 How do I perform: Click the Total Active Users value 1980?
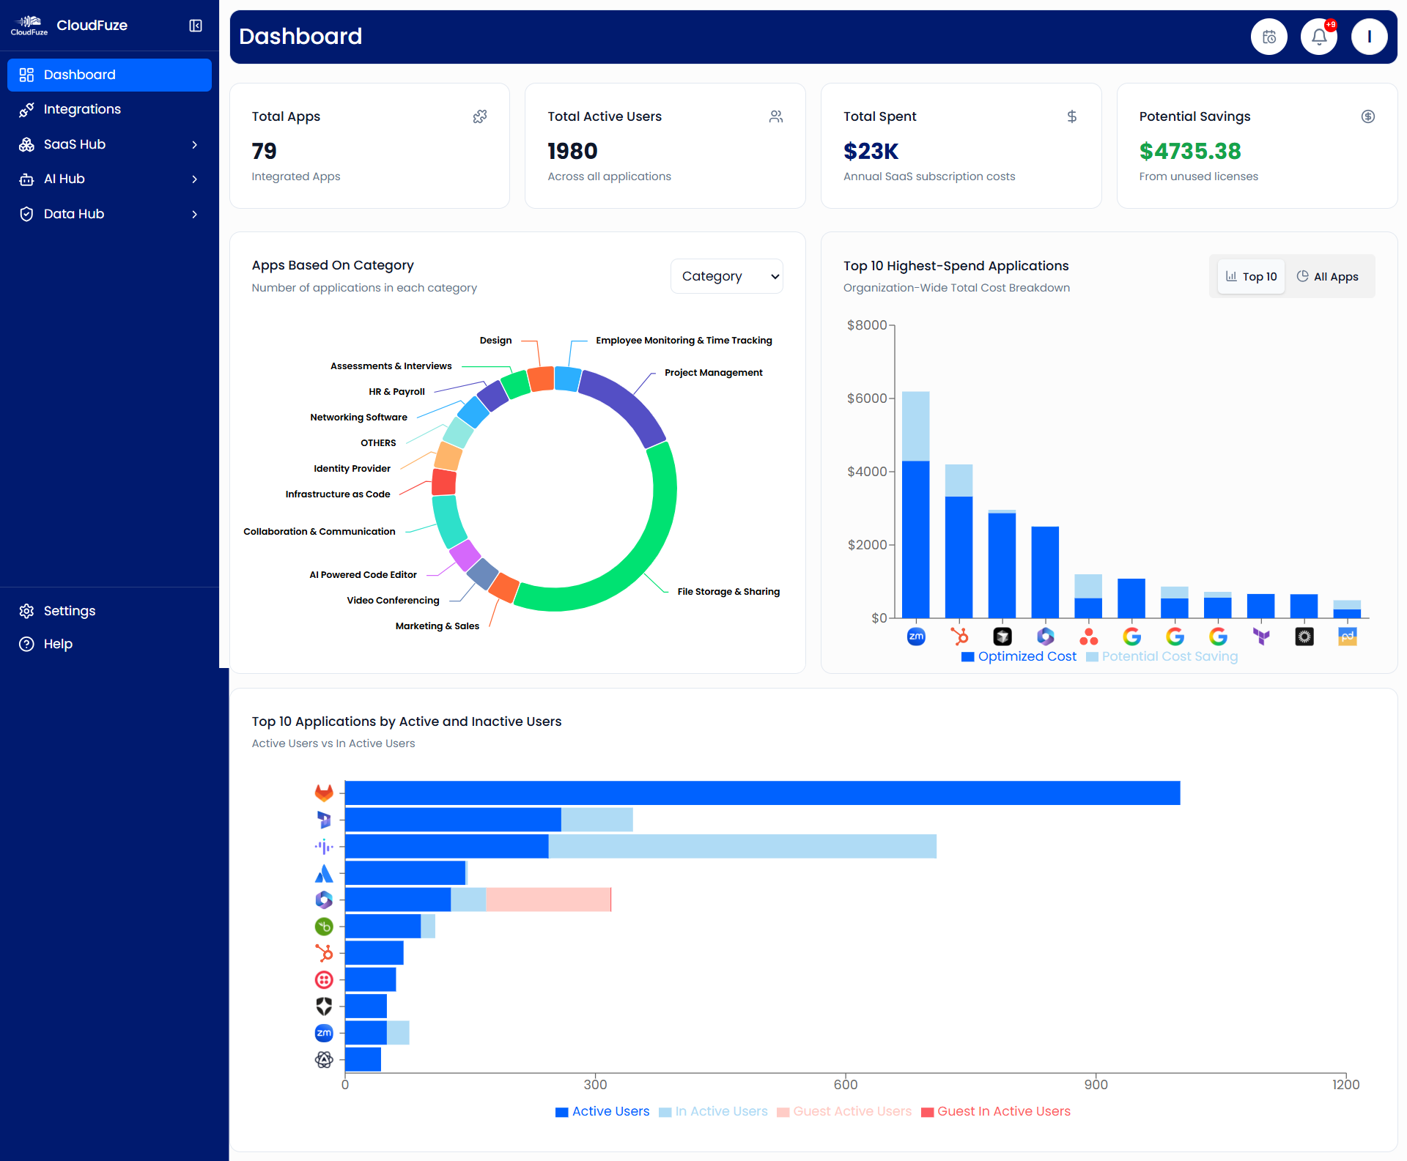572,151
